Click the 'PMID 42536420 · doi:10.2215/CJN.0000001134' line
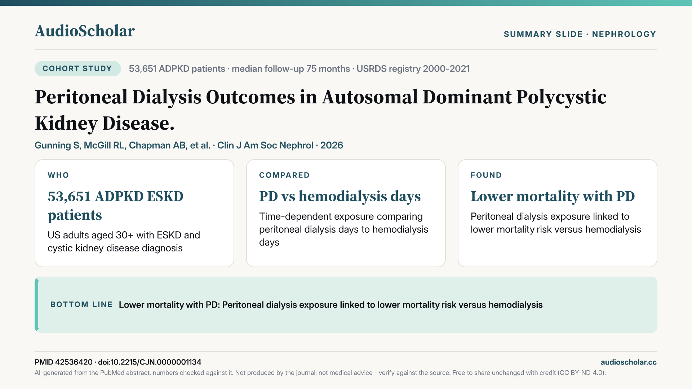 coord(118,362)
